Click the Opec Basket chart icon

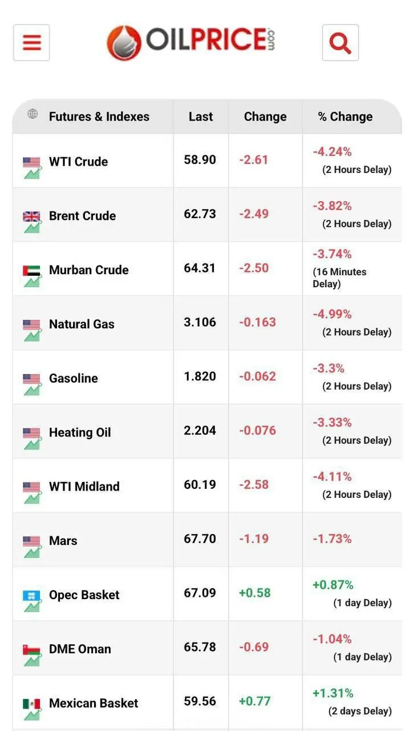click(x=32, y=606)
